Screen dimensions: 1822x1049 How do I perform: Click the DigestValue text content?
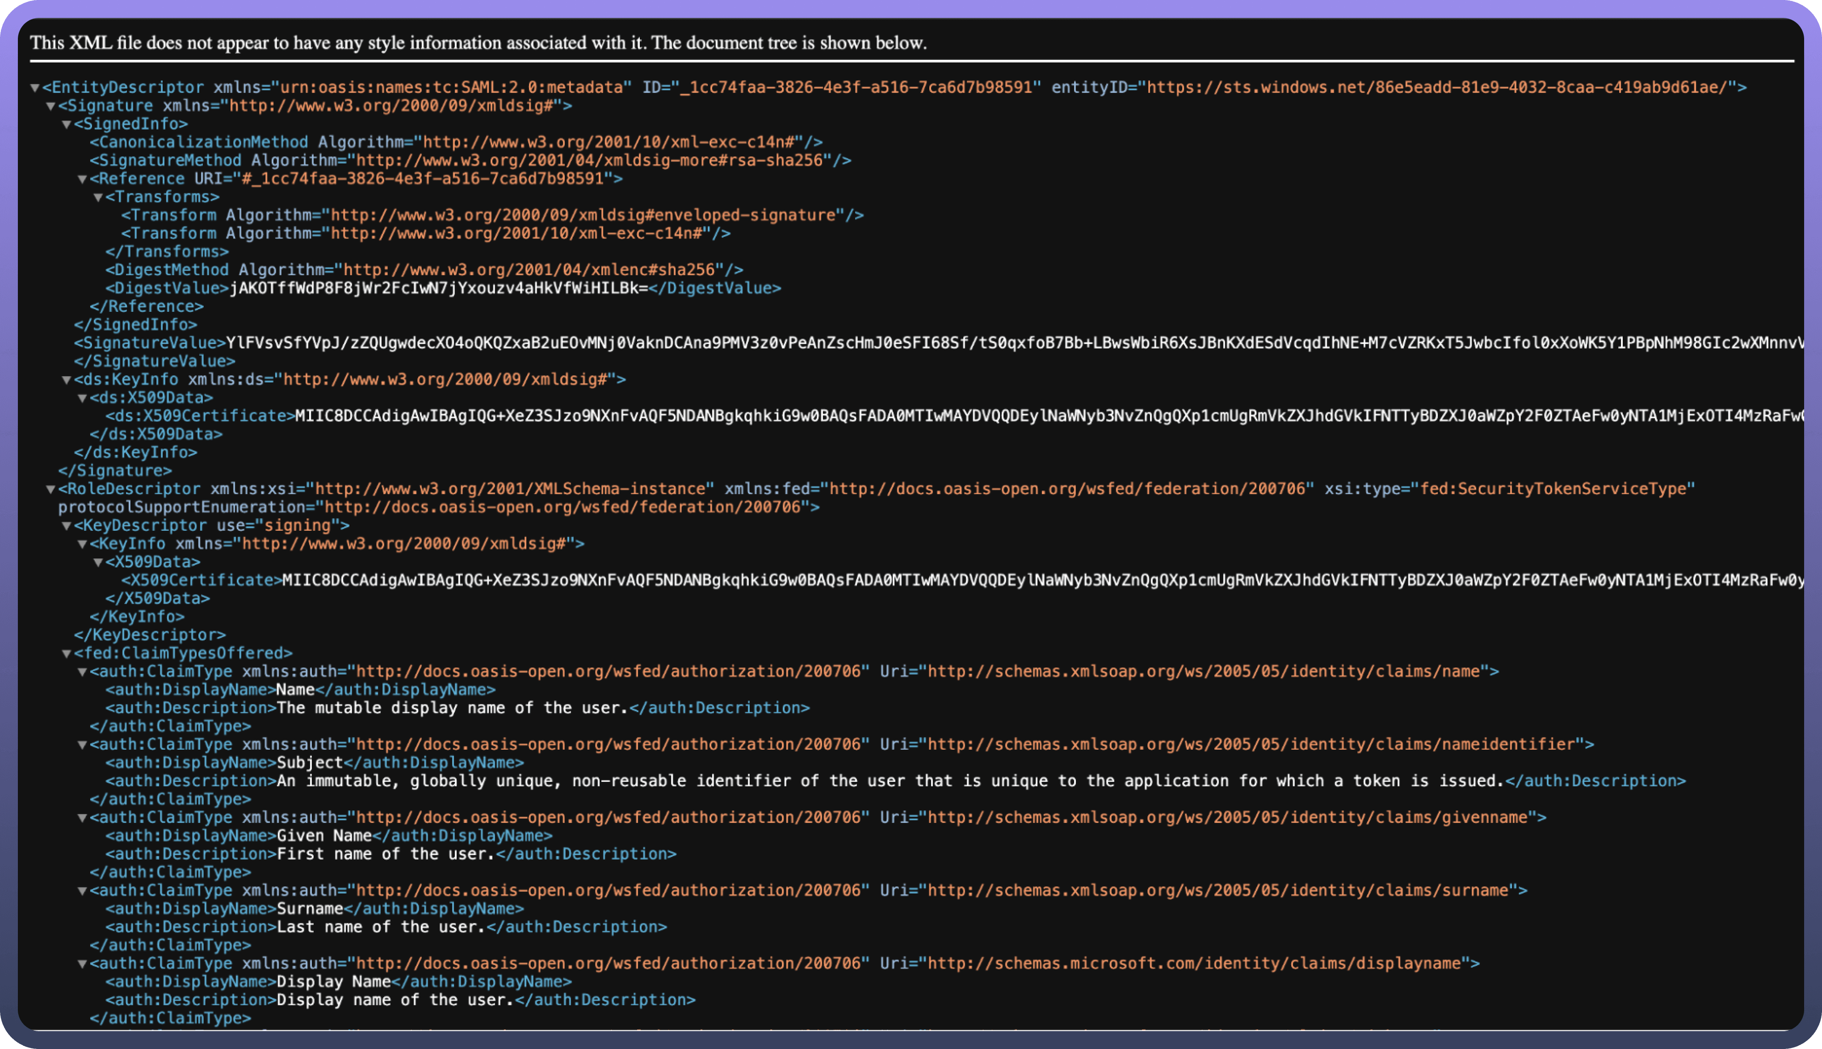[x=438, y=288]
